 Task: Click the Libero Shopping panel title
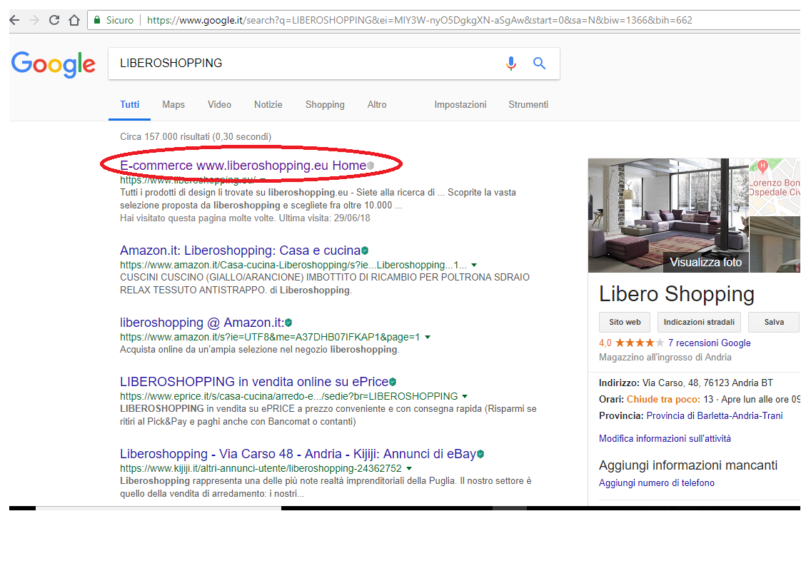[676, 294]
